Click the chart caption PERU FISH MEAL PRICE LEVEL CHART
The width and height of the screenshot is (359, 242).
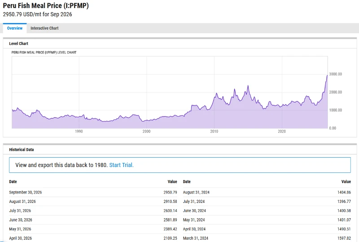(x=44, y=53)
